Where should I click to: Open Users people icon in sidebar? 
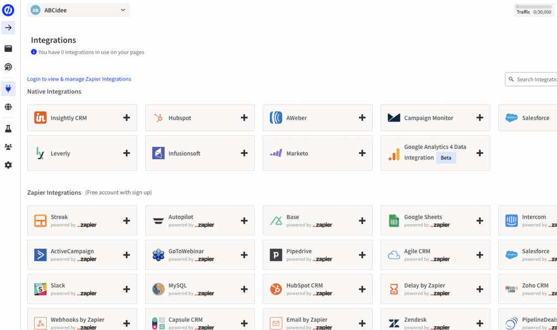coord(8,147)
